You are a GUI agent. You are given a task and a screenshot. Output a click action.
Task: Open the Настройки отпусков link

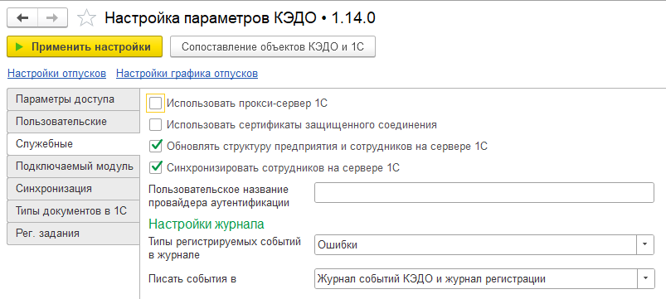pos(57,74)
